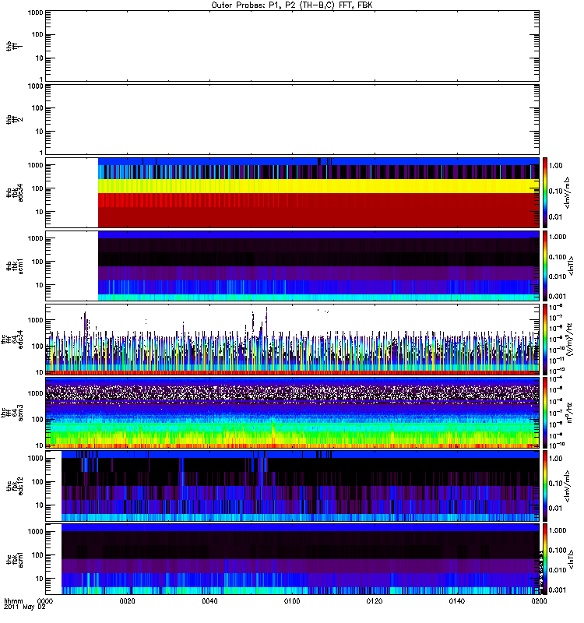
Task: Click the 100 tick of thc fff scm3 axis
Action: (x=37, y=420)
